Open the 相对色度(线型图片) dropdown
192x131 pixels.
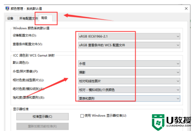(x=129, y=81)
